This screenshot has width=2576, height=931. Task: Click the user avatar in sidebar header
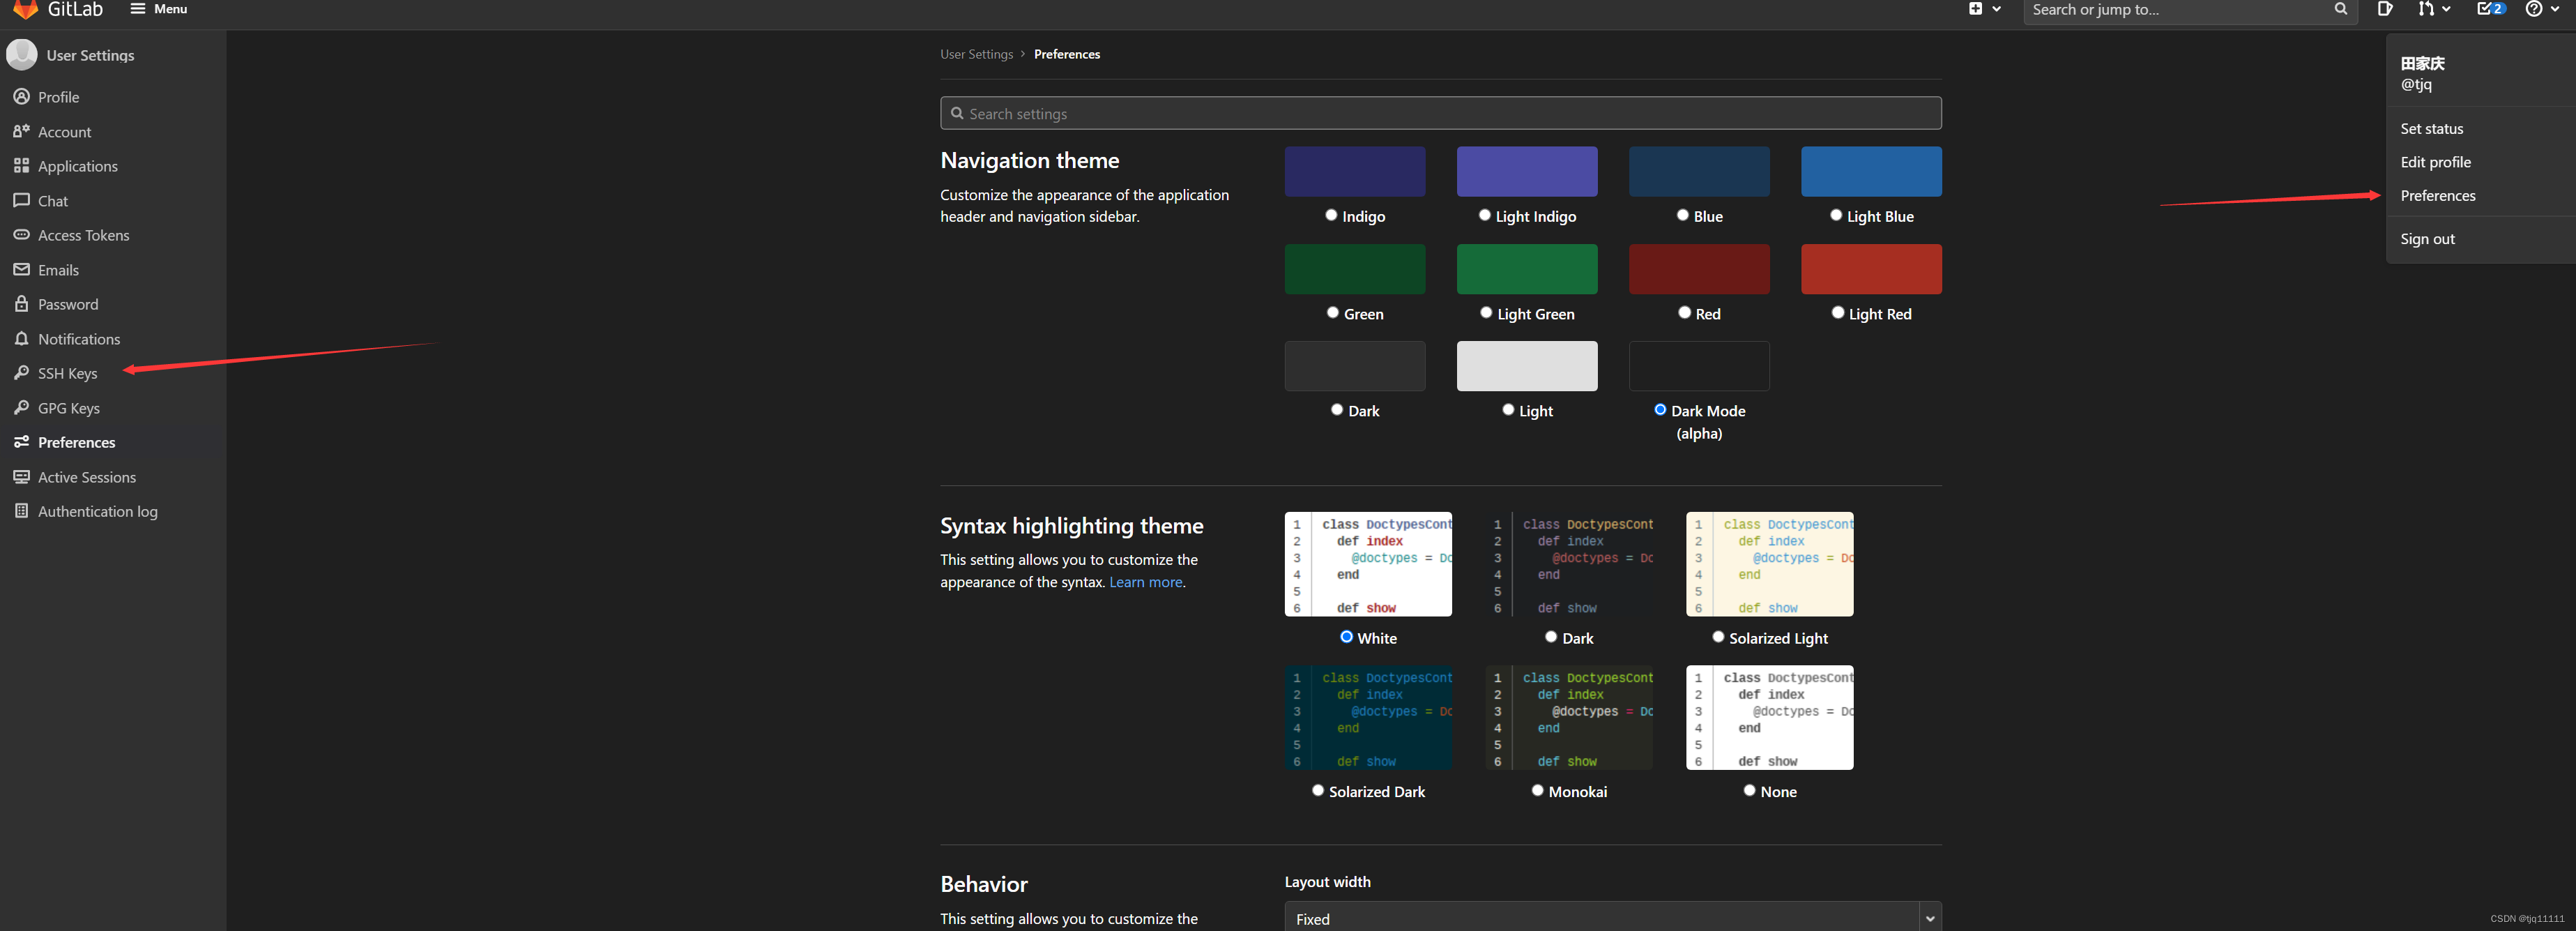click(x=21, y=55)
